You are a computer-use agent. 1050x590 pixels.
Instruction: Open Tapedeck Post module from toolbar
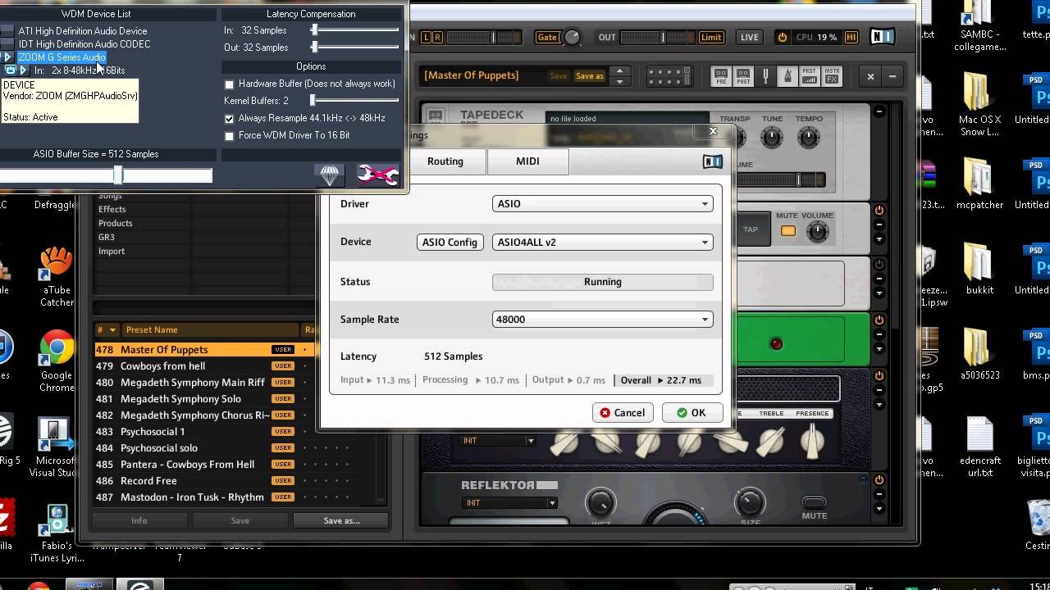pos(743,76)
